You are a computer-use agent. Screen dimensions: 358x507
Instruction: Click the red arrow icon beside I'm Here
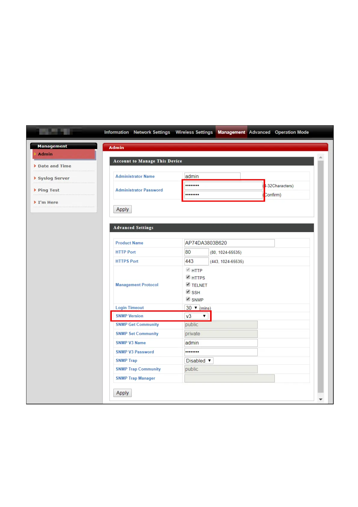click(35, 202)
